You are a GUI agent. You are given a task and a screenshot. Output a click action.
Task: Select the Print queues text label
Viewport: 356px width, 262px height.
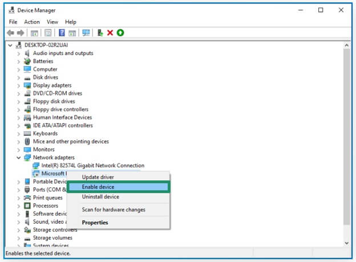coord(48,197)
